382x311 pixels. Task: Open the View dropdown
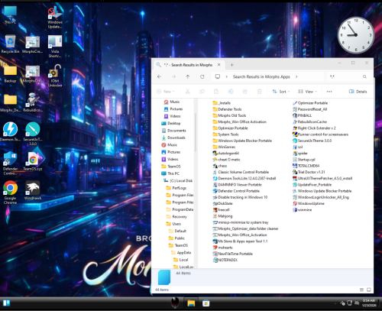coord(308,92)
